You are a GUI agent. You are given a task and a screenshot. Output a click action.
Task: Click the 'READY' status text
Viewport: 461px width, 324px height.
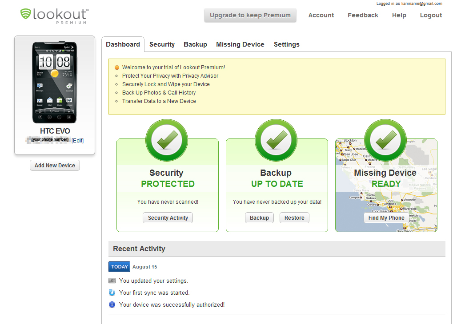(x=386, y=184)
